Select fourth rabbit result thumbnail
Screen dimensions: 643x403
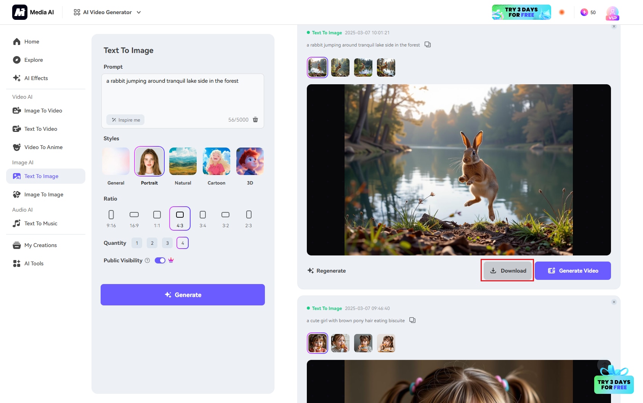(x=386, y=67)
